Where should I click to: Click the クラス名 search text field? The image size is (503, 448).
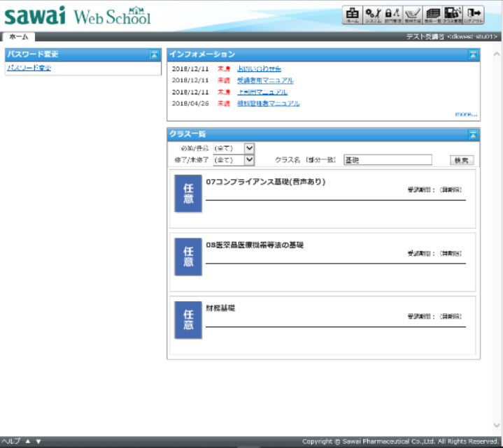pos(387,160)
